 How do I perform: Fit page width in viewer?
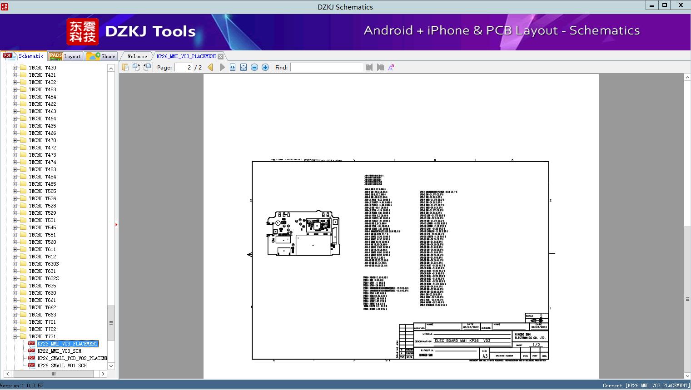click(x=233, y=67)
